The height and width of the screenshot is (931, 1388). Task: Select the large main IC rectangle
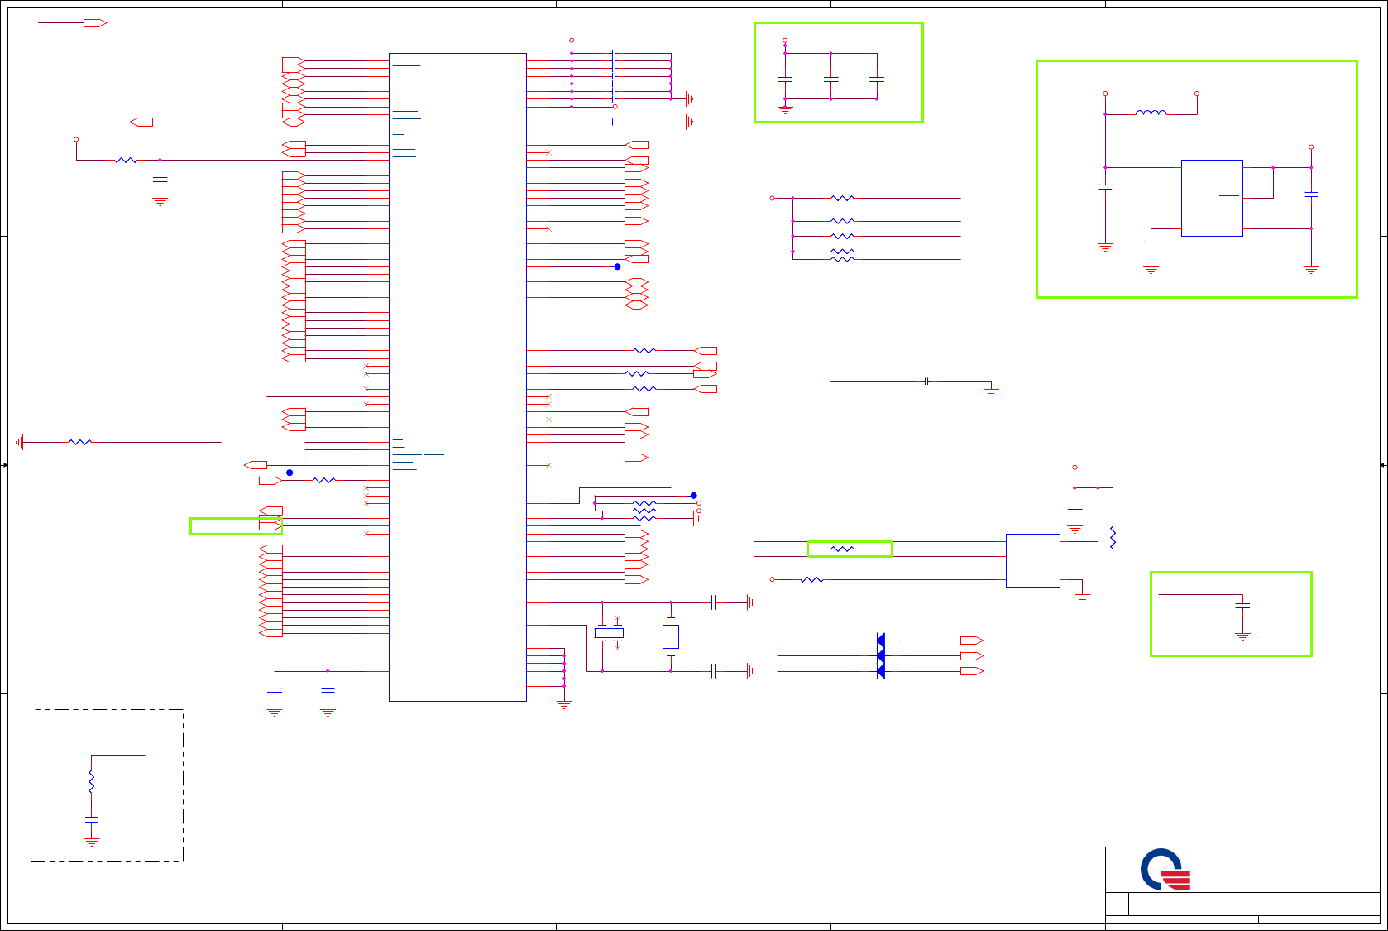457,377
